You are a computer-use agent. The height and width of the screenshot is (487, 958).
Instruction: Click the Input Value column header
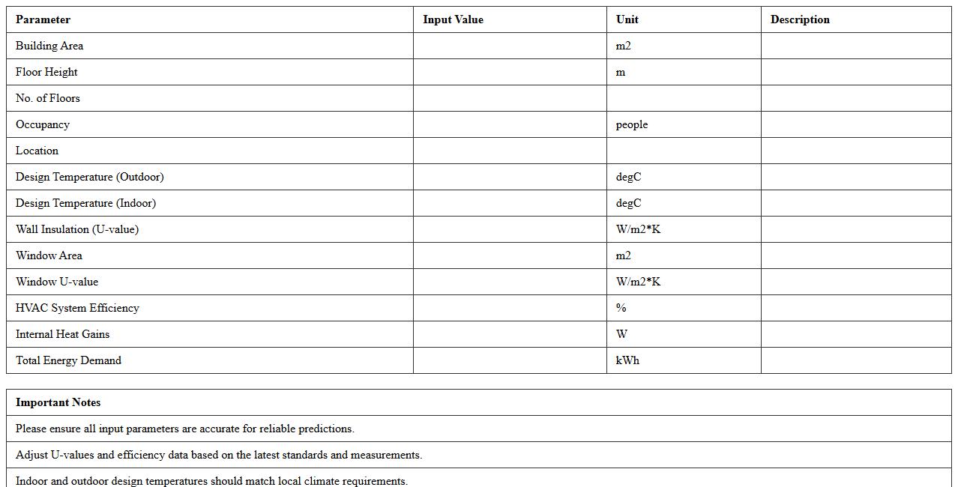(453, 19)
